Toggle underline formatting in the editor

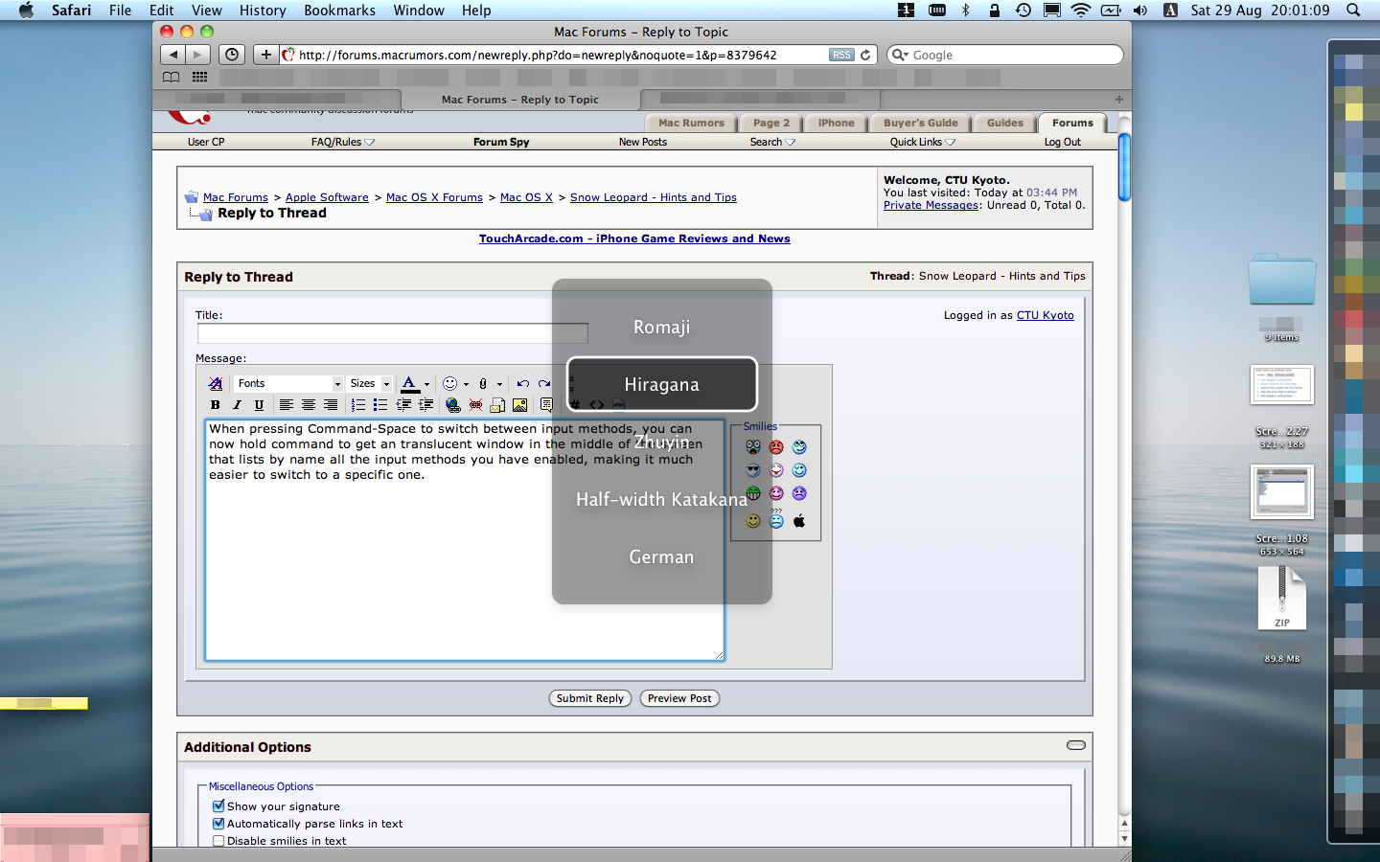(x=259, y=405)
